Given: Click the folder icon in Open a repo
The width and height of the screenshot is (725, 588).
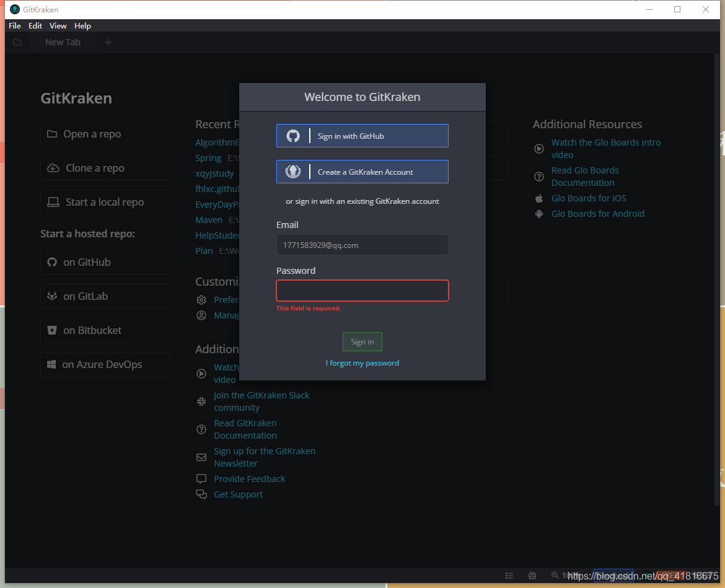Looking at the screenshot, I should 52,134.
